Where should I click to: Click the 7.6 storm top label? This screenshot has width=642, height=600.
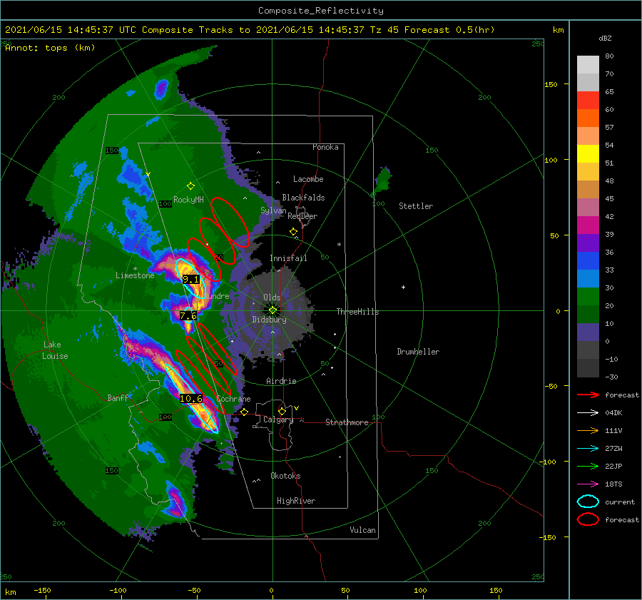coord(188,315)
